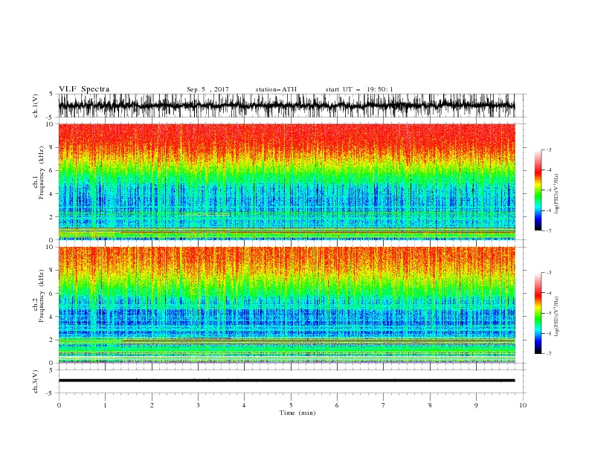589x455 pixels.
Task: Select the "ch.2 Frequency (kHz)" axis label
Action: click(38, 295)
